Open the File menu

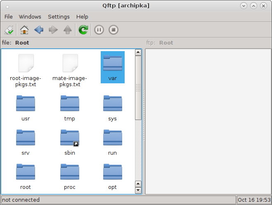tap(9, 16)
